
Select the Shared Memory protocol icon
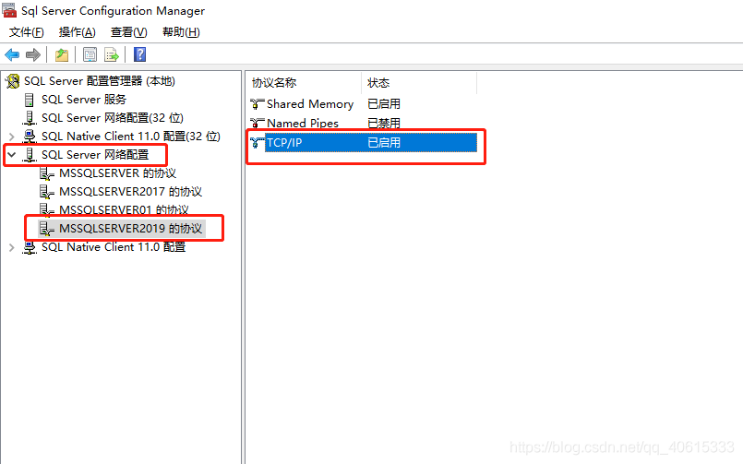pyautogui.click(x=258, y=104)
